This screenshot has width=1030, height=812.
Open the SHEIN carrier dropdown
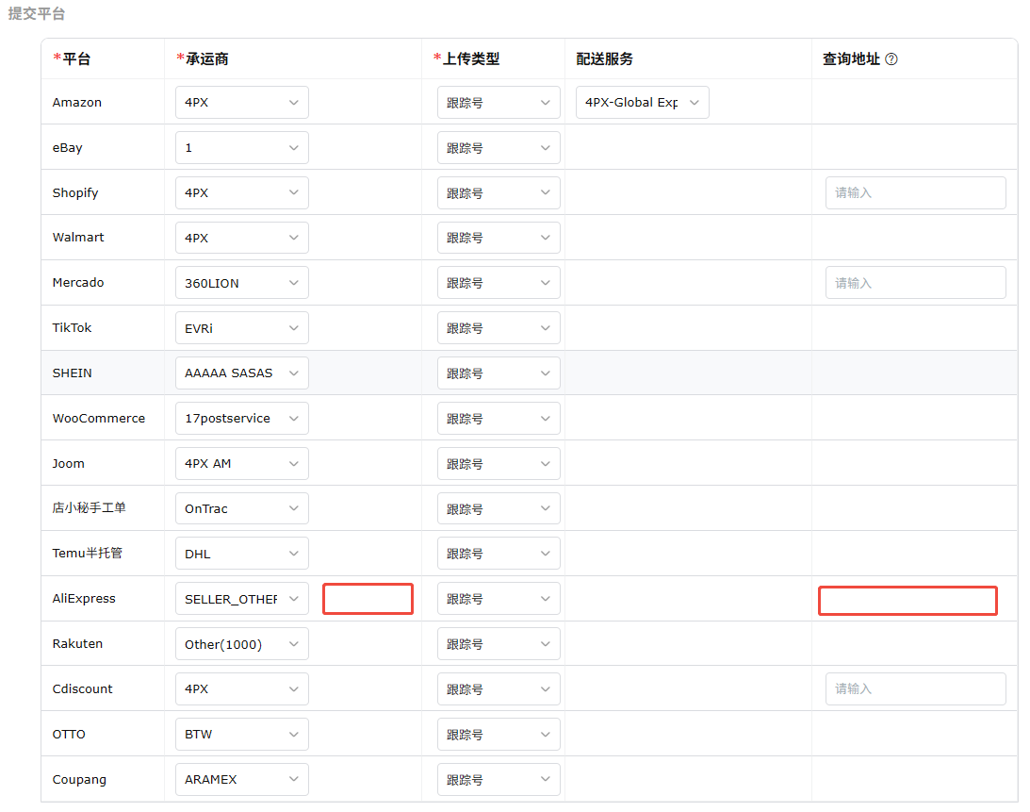(242, 373)
